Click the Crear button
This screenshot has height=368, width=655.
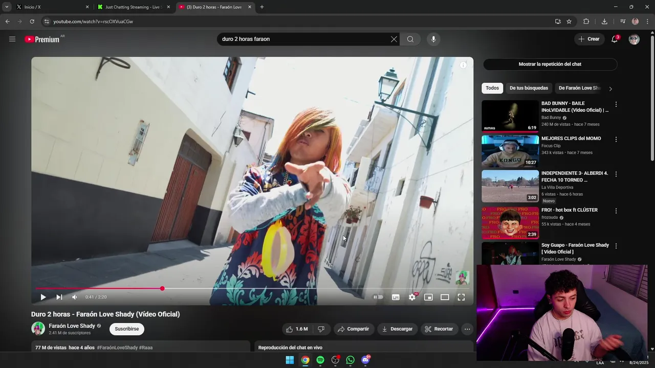(589, 39)
